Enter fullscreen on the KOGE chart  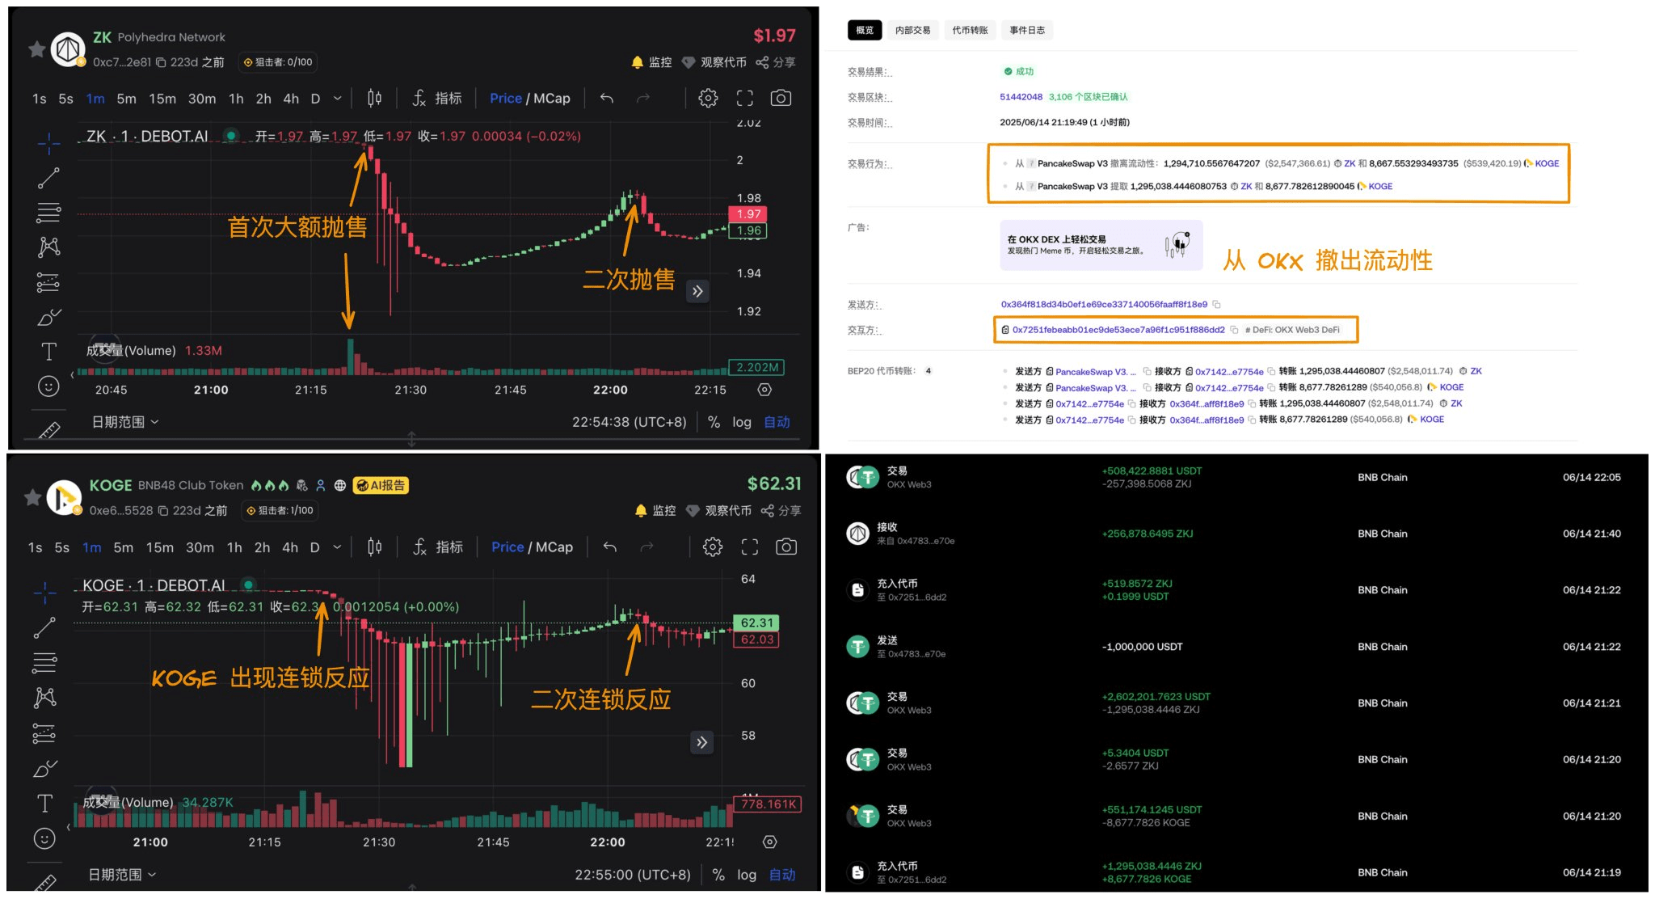pyautogui.click(x=749, y=547)
